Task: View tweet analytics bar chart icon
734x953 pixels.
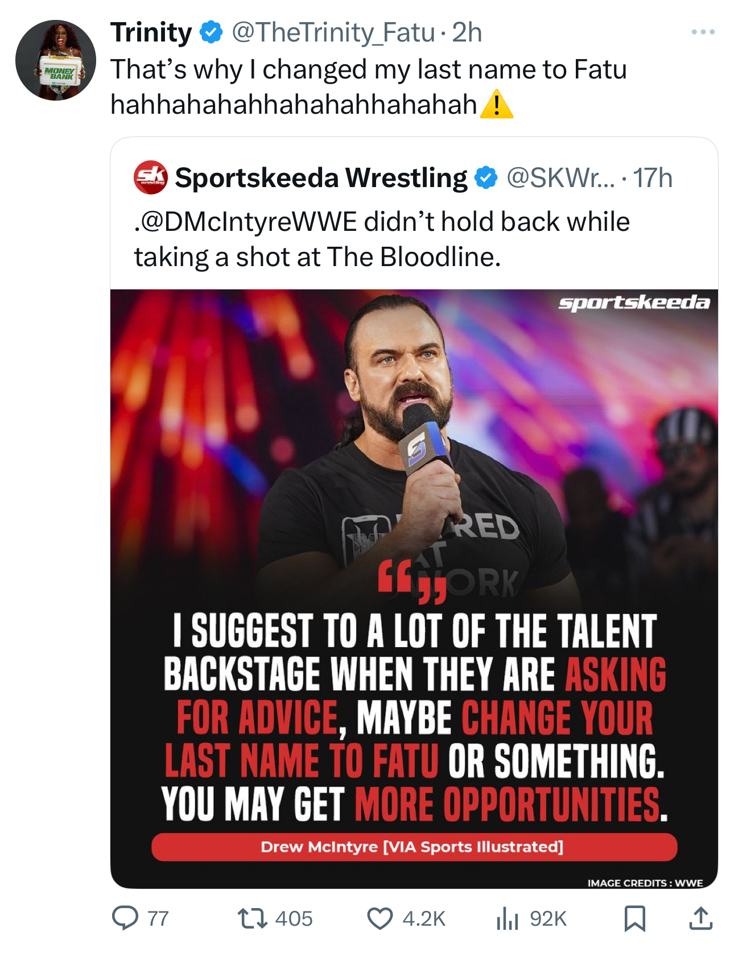Action: click(507, 918)
